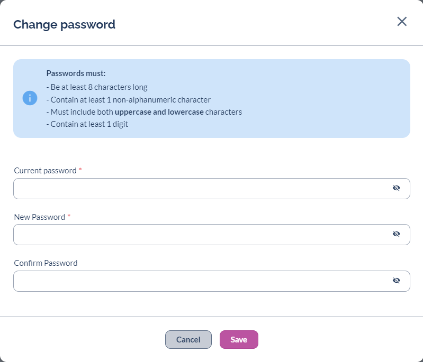This screenshot has width=423, height=362.
Task: Click the New Password label
Action: pyautogui.click(x=39, y=217)
